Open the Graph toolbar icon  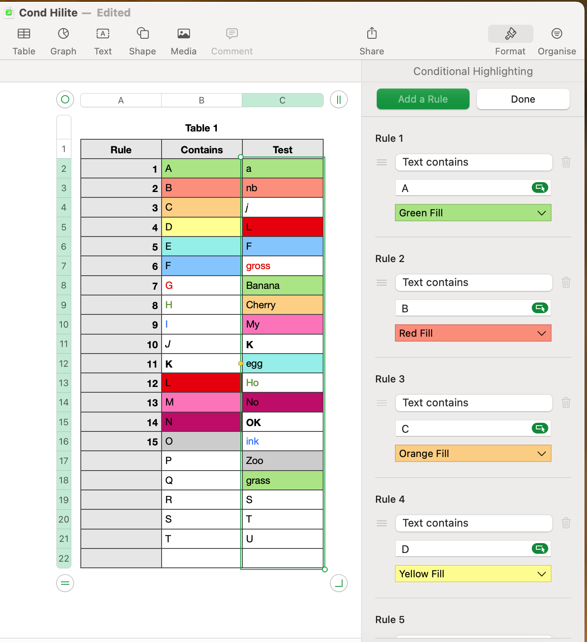point(63,33)
